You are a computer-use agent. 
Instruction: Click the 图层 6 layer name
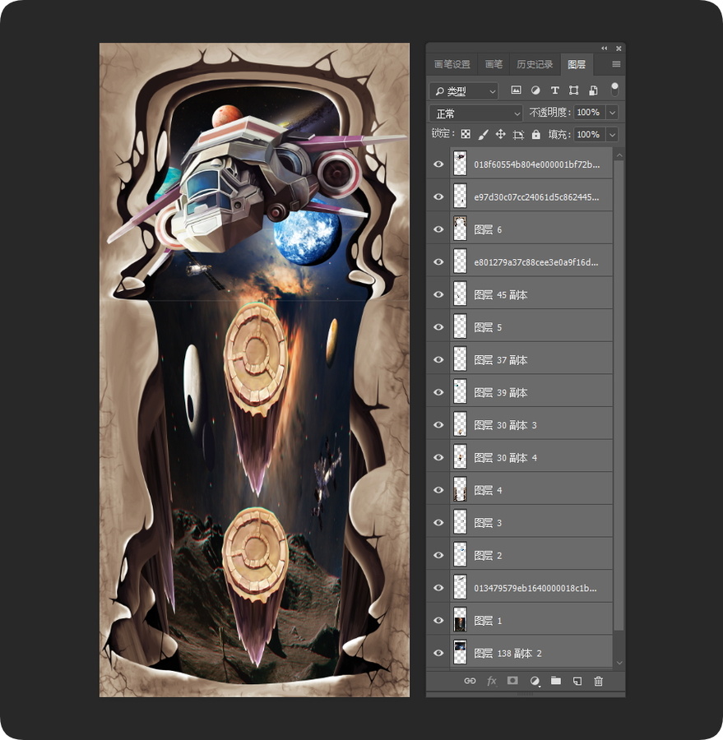coord(488,229)
